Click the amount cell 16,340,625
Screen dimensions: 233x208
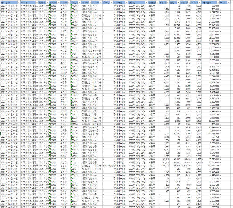[211, 188]
